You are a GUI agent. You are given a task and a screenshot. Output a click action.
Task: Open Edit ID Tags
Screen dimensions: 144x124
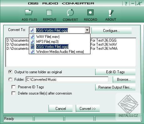click(115, 72)
